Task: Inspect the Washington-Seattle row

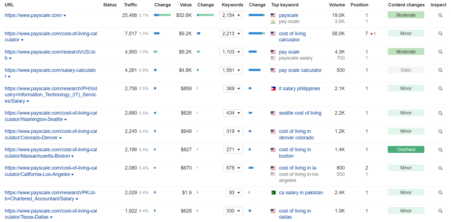Action: [x=440, y=113]
